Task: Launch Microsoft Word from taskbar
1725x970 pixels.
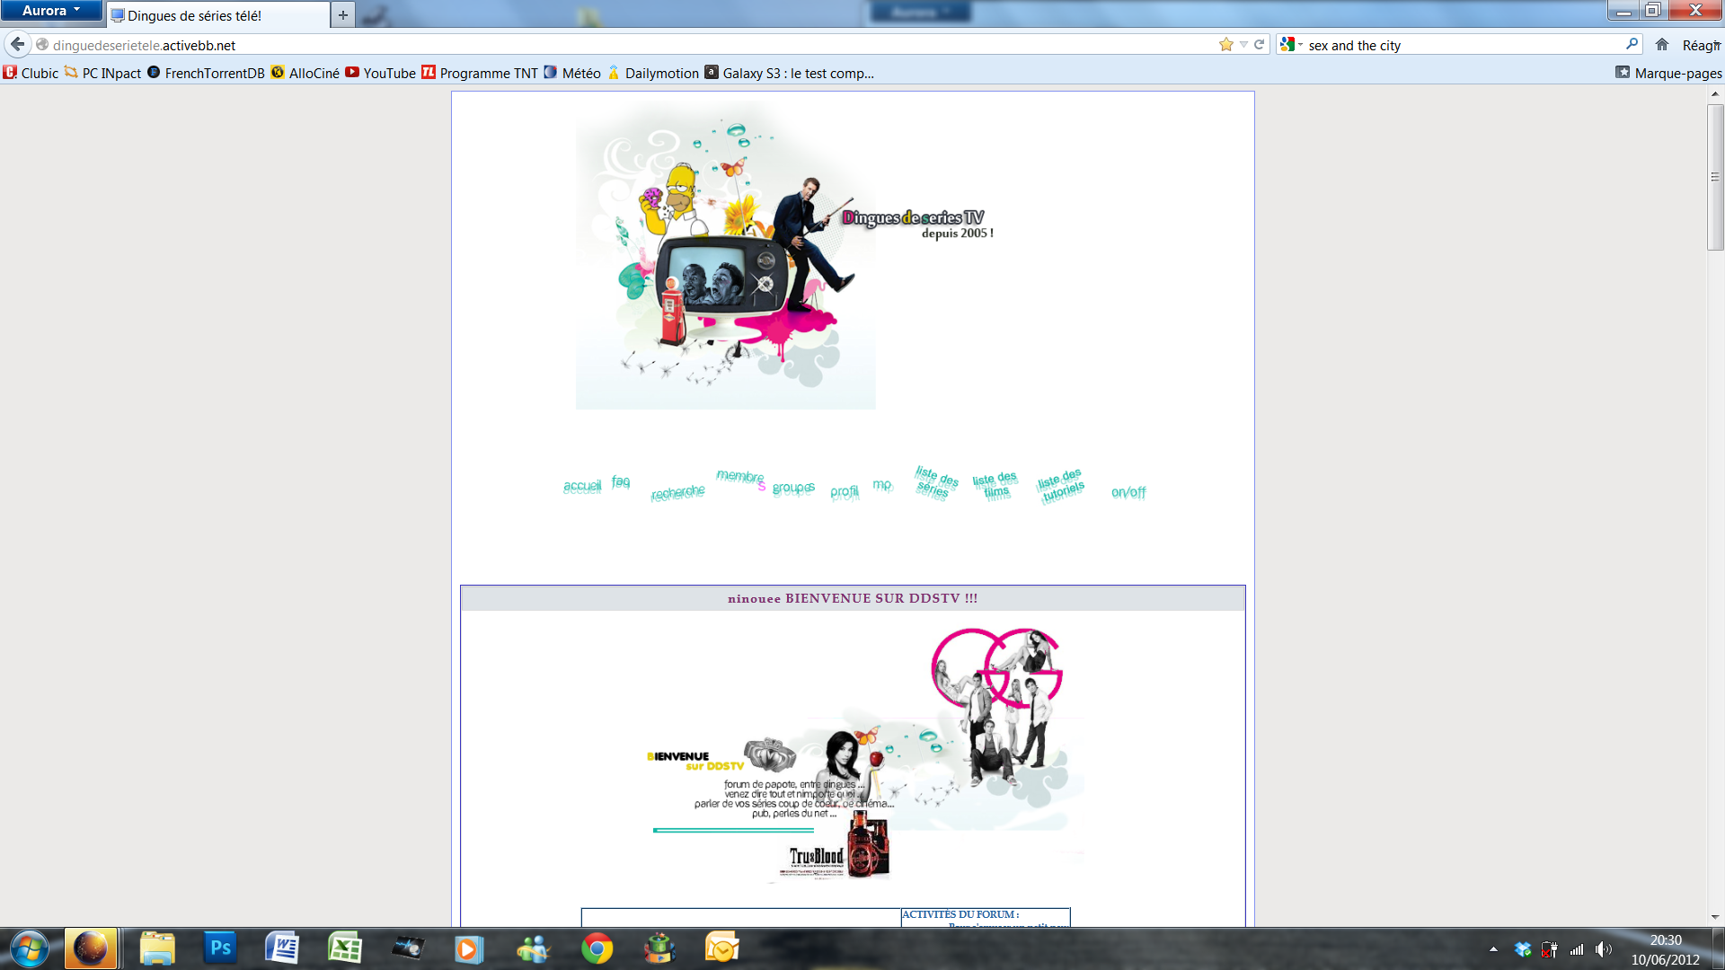Action: pos(282,948)
